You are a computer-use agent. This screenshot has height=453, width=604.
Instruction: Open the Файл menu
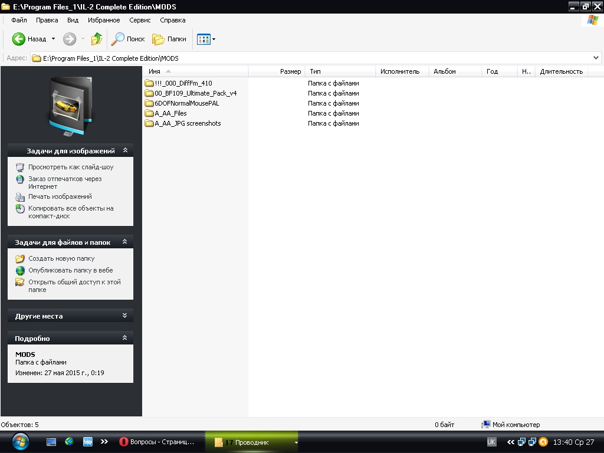point(19,20)
